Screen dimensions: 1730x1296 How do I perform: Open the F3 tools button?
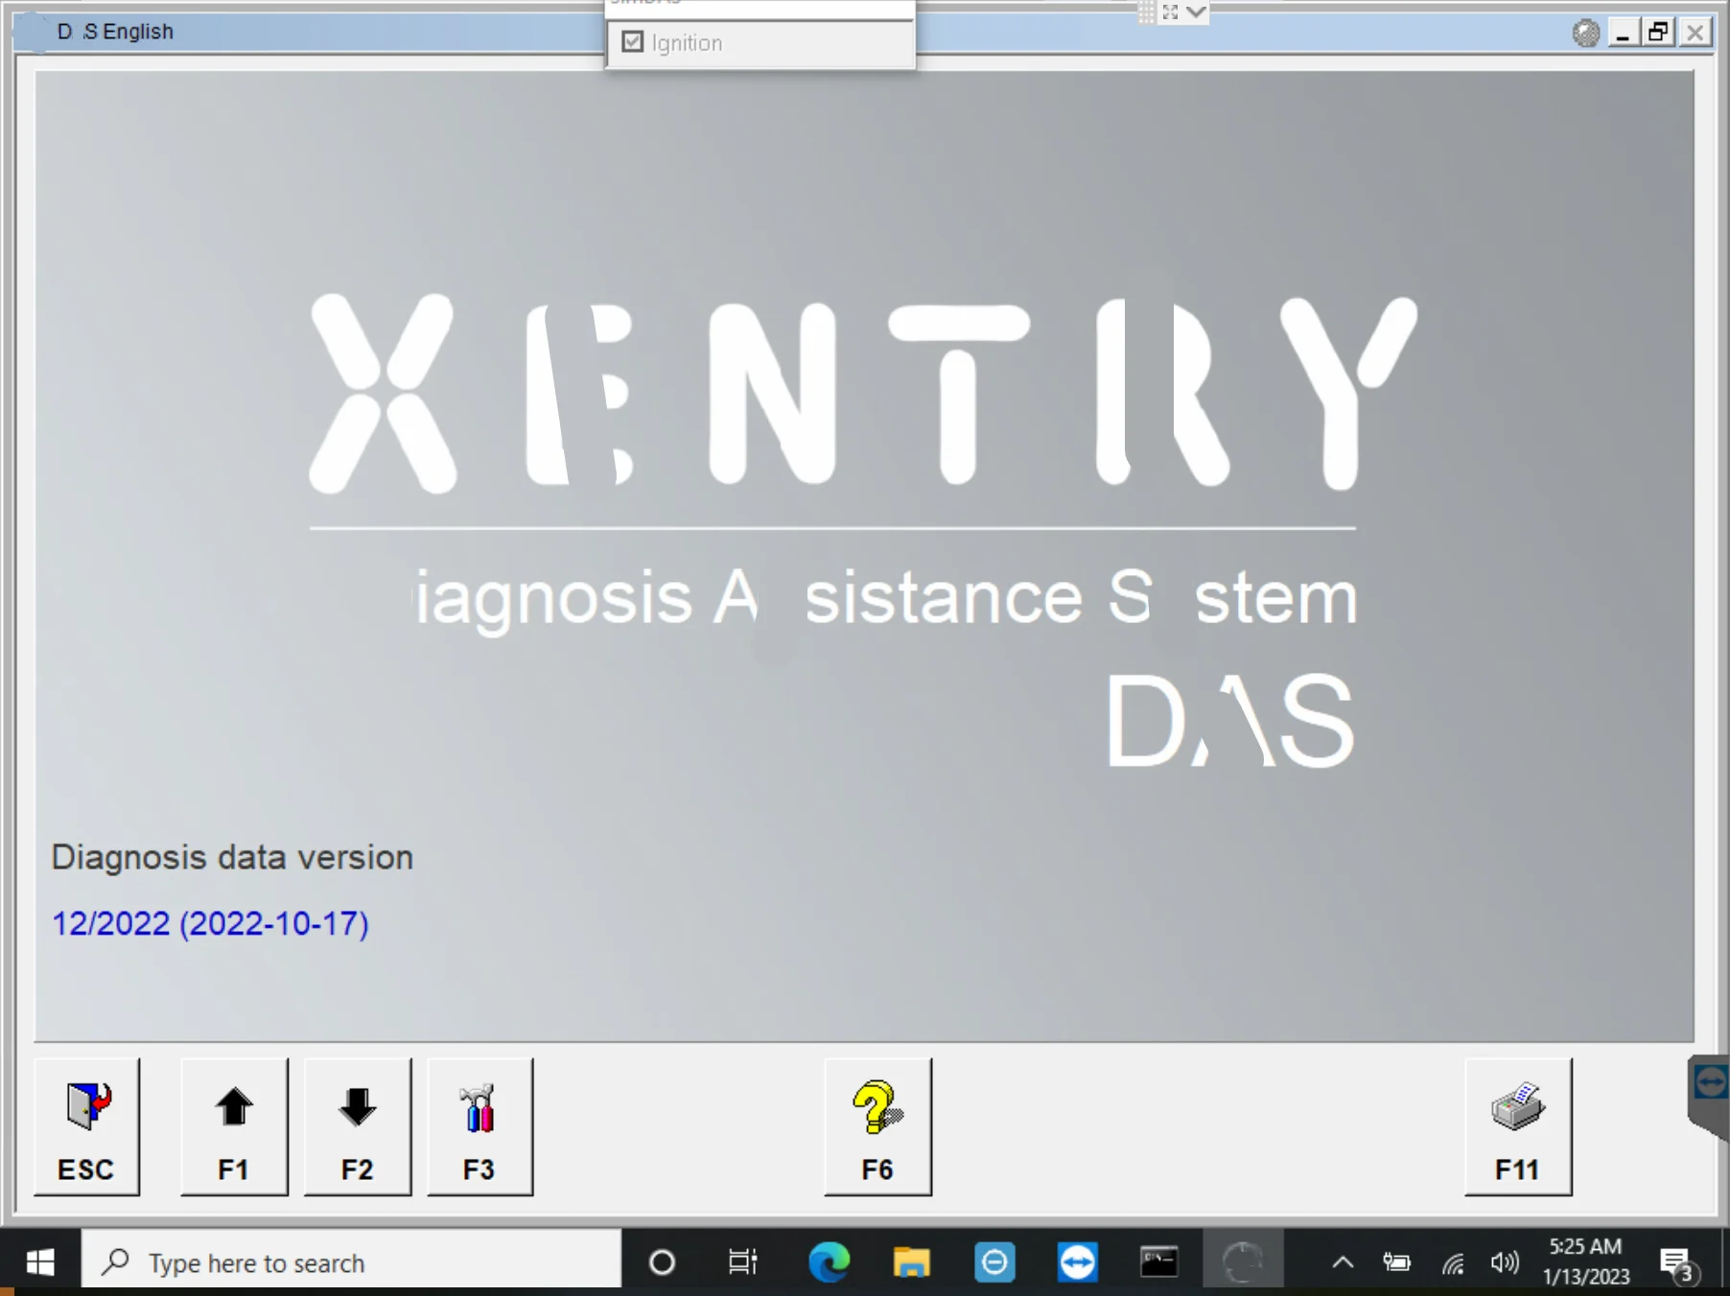tap(479, 1126)
